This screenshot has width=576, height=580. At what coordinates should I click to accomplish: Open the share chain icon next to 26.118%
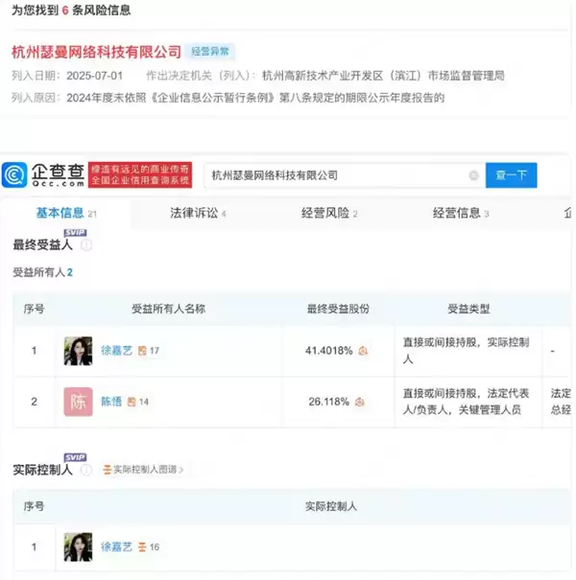coord(363,403)
